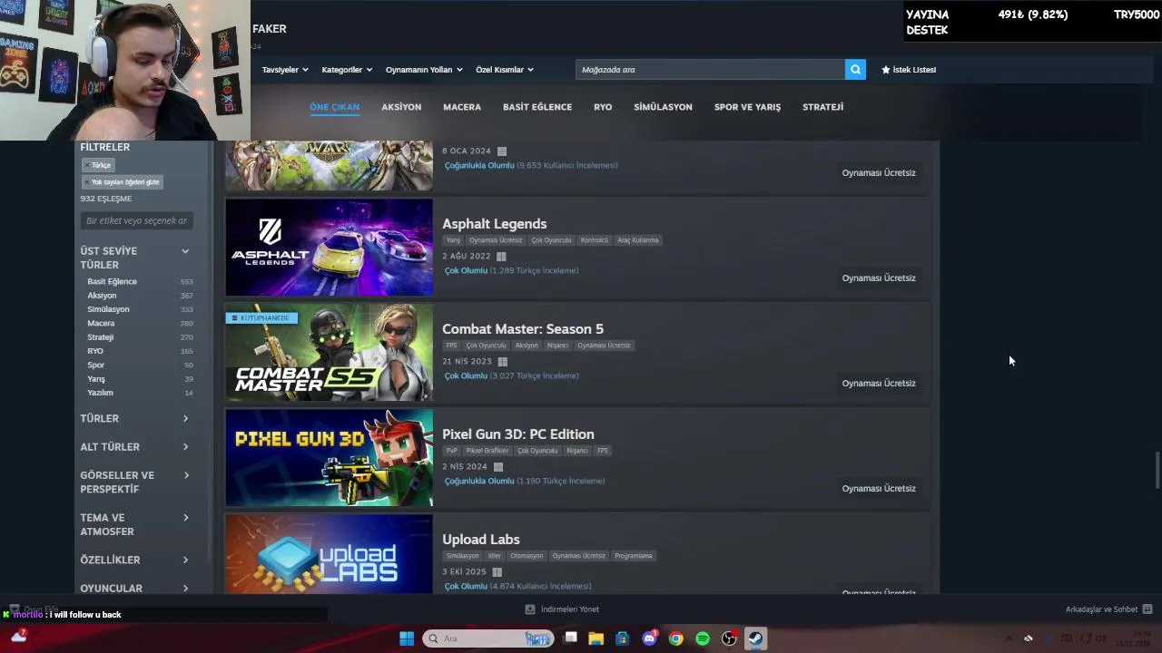Filter by Macera genre in sidebar

pos(101,324)
